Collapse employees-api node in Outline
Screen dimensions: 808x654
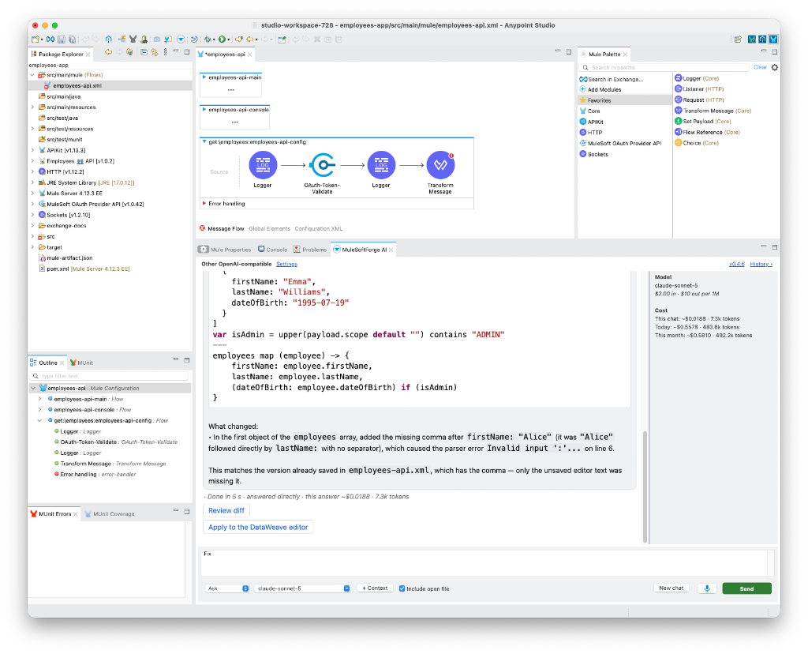pos(33,389)
